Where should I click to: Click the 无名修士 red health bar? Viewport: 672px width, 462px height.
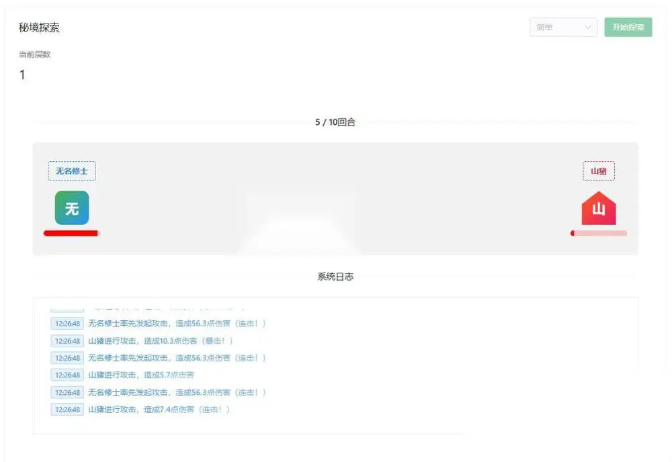(x=72, y=234)
